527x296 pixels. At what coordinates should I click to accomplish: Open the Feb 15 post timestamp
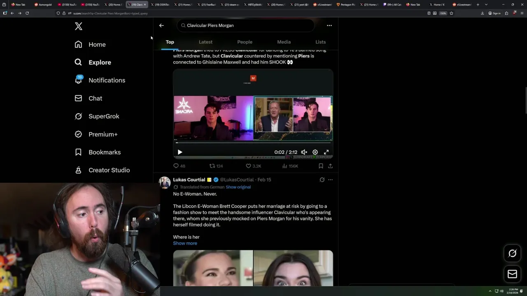coord(264,180)
